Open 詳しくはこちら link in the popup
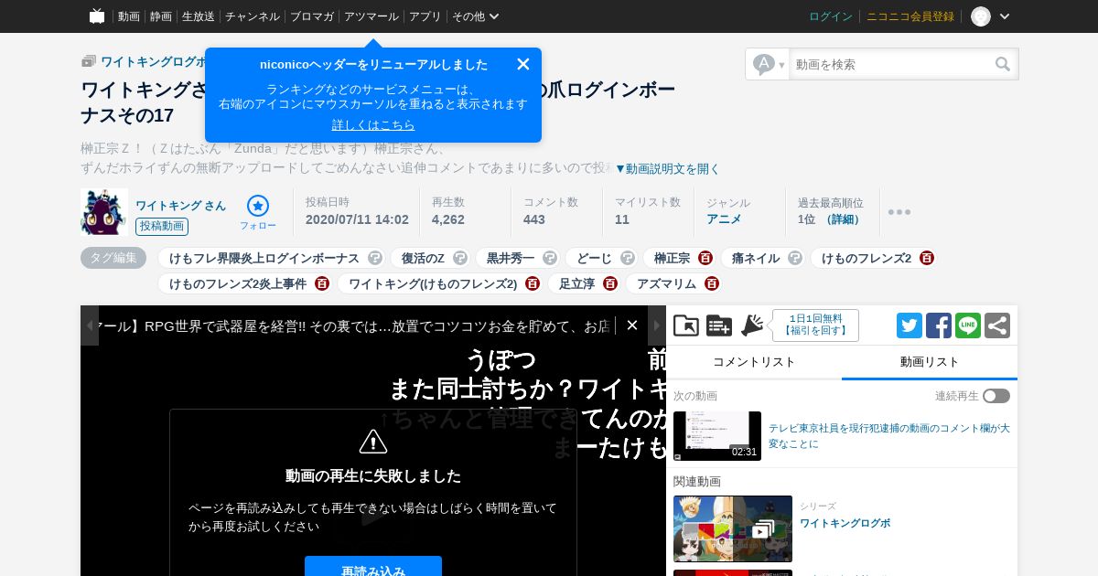This screenshot has width=1098, height=576. [x=373, y=124]
